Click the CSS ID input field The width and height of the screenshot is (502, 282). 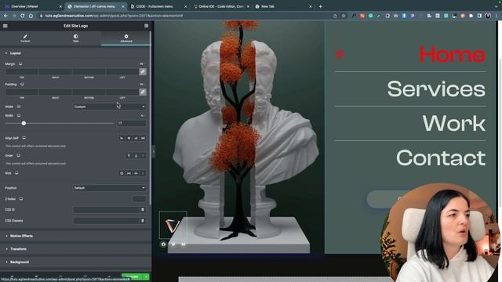coord(107,210)
